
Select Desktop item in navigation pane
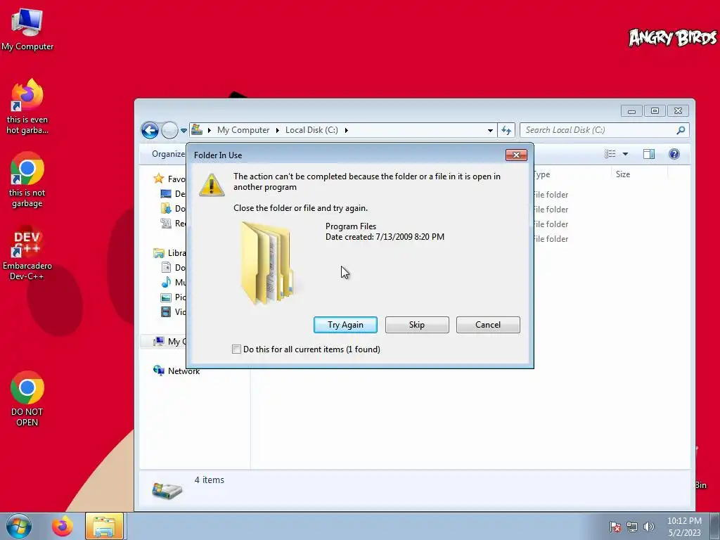click(174, 194)
